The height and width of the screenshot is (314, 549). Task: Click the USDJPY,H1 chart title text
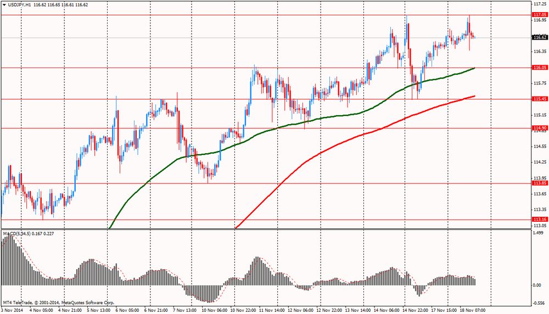point(20,5)
